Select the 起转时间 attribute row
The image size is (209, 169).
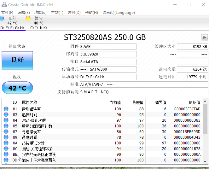pyautogui.click(x=102, y=114)
